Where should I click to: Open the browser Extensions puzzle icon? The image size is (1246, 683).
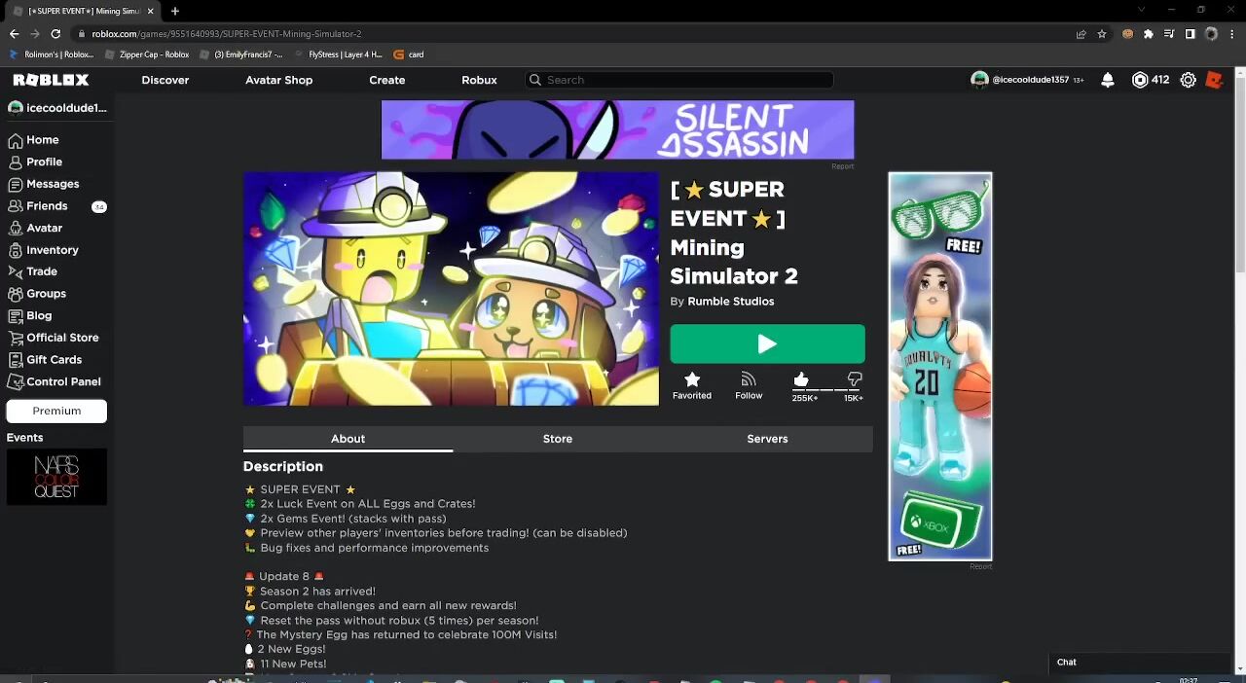click(x=1149, y=33)
